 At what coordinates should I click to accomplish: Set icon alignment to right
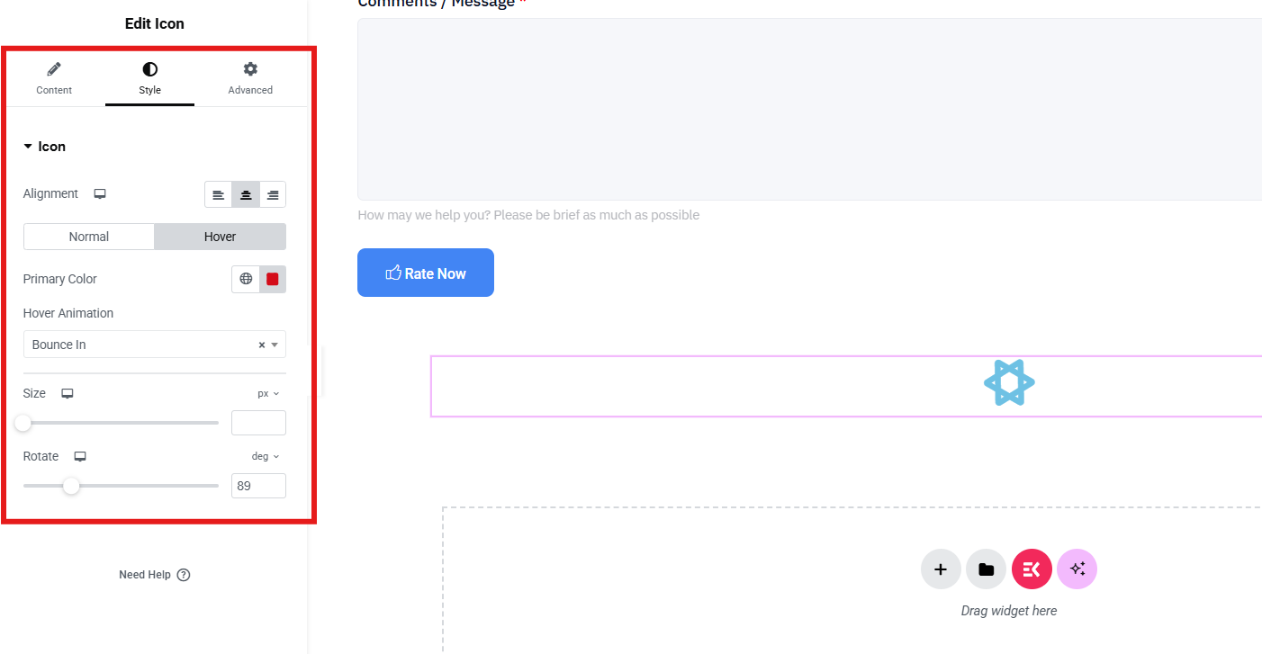click(273, 194)
